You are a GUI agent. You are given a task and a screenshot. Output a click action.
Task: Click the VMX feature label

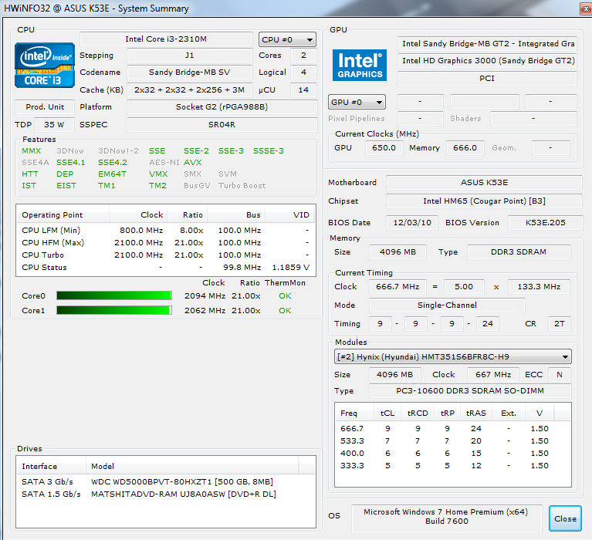(x=158, y=174)
